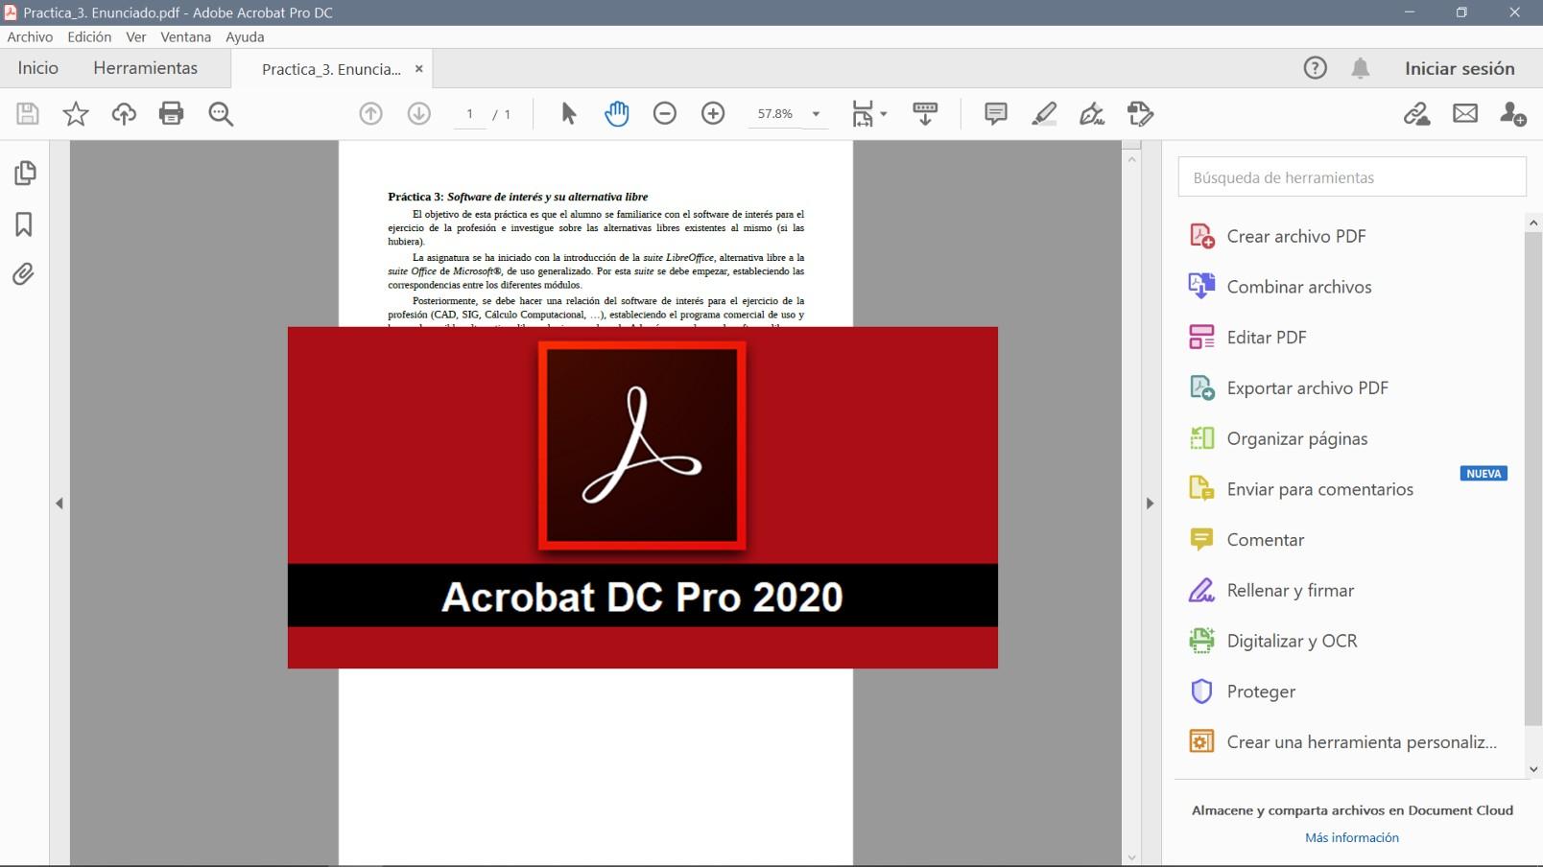This screenshot has width=1543, height=867.
Task: Click the share with others person icon
Action: click(1513, 114)
